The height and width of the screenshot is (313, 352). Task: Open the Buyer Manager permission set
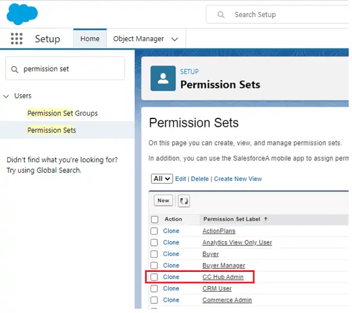[x=223, y=266]
